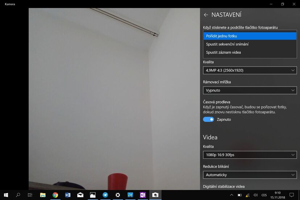
Task: Click 'Redukce blikání' label
Action: [216, 167]
